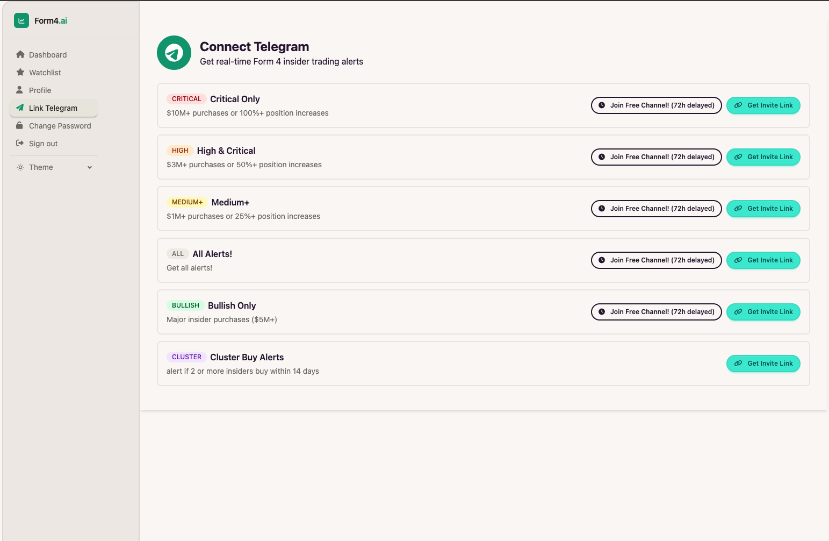829x541 pixels.
Task: Click the Watchlist star icon
Action: pos(20,72)
